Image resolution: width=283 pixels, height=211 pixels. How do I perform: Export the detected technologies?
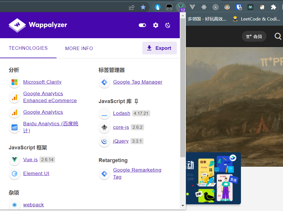tap(159, 48)
